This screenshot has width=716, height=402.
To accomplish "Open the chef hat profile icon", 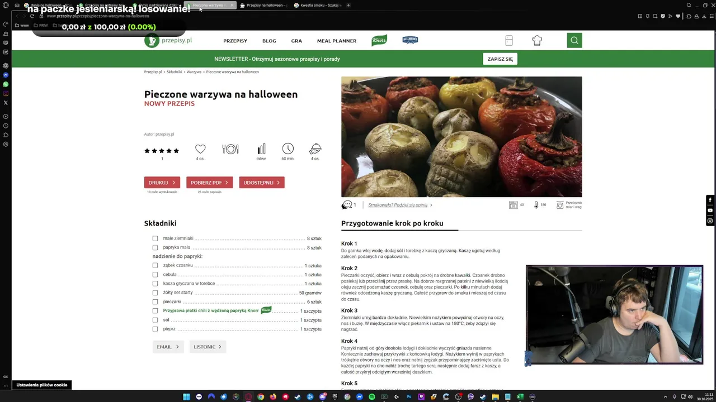I will coord(537,40).
